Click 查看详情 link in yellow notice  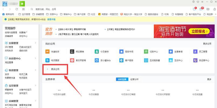[x=51, y=19]
